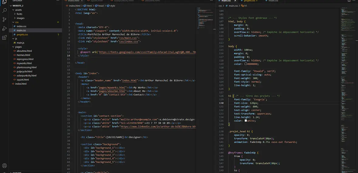358x173 pixels.
Task: Open the Run and Debug view
Action: click(x=5, y=29)
